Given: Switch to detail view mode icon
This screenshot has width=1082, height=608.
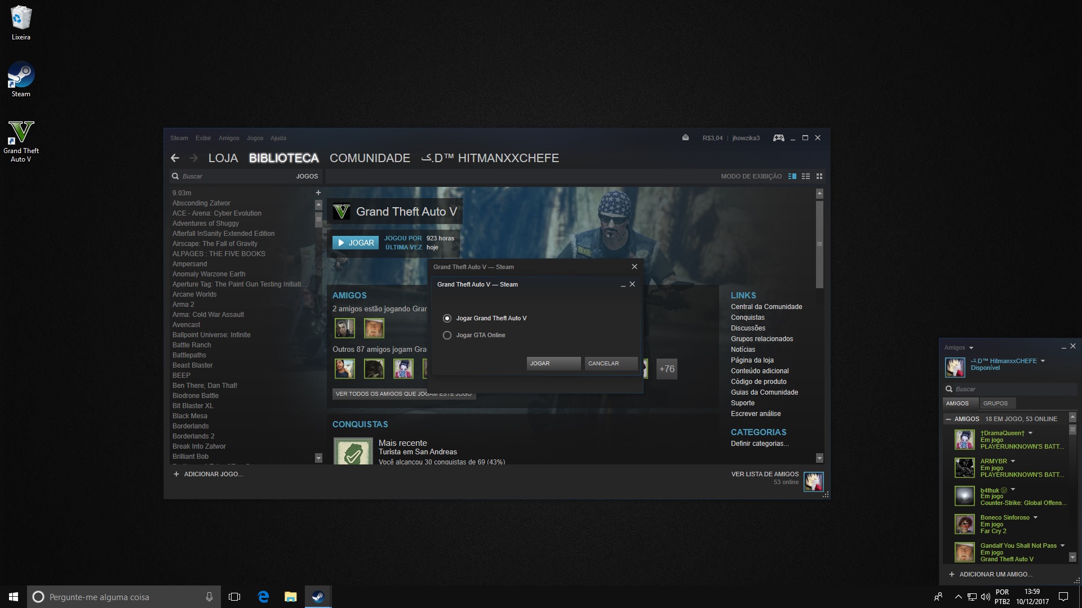Looking at the screenshot, I should click(792, 176).
